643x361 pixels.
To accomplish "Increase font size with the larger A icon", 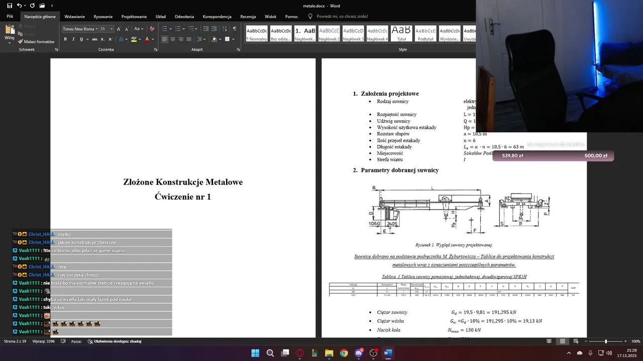I will coord(120,29).
